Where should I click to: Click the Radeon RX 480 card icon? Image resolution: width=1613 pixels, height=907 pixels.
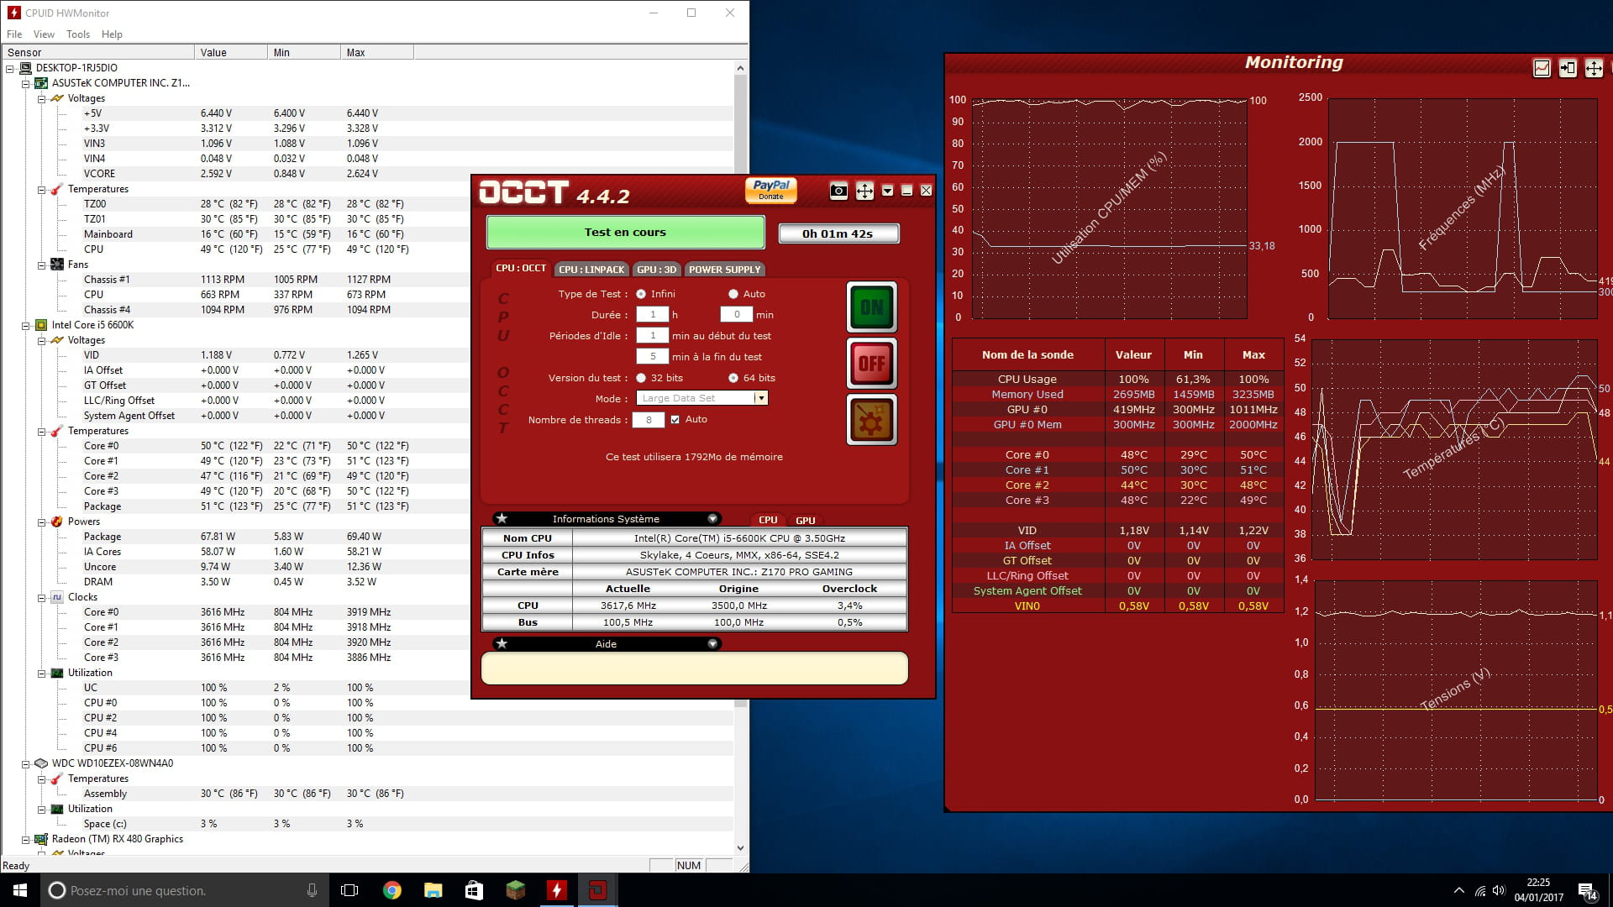coord(40,839)
